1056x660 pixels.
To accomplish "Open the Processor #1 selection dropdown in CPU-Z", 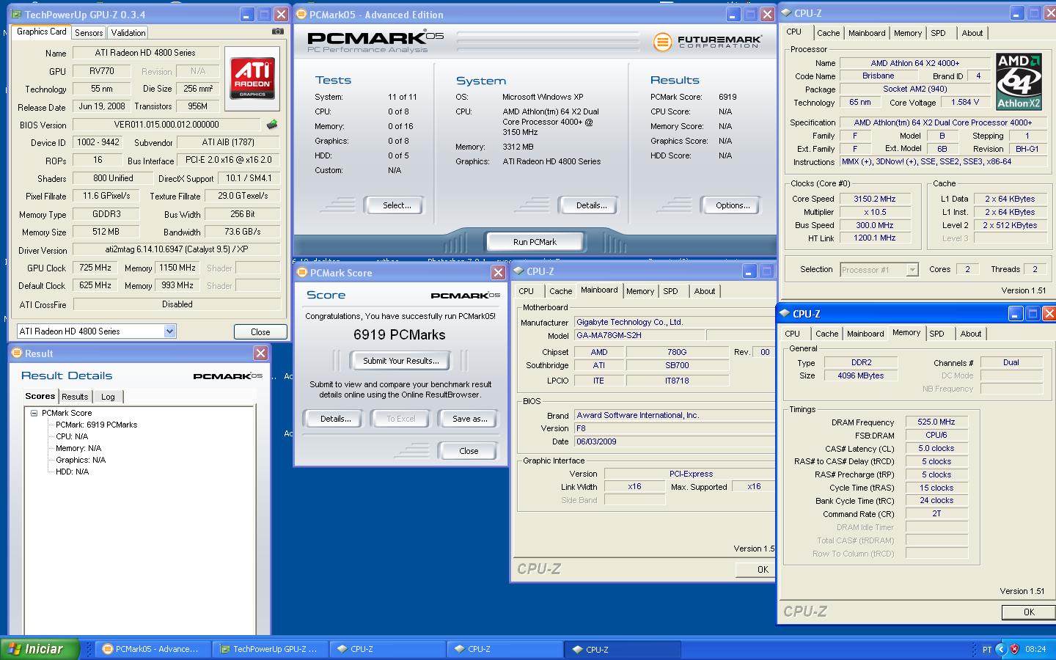I will 912,270.
